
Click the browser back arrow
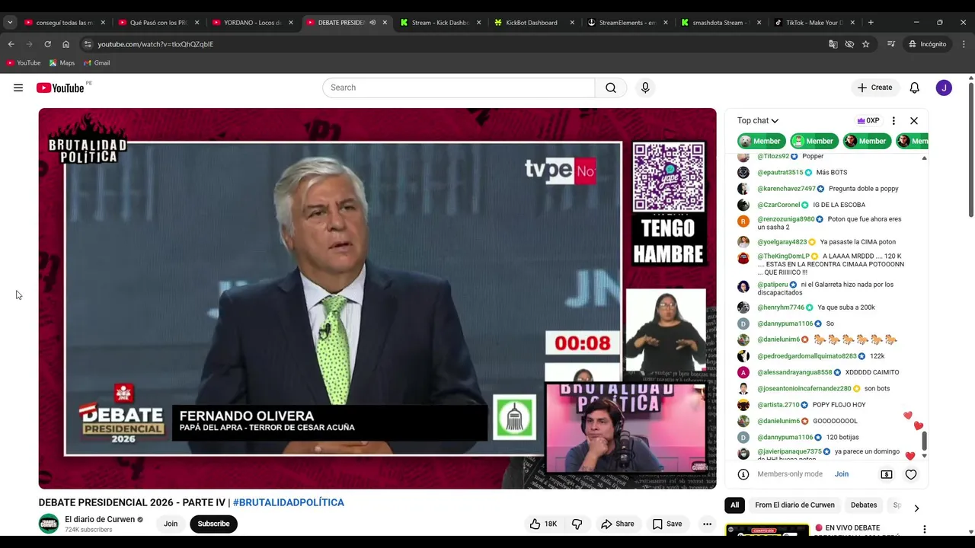click(11, 44)
